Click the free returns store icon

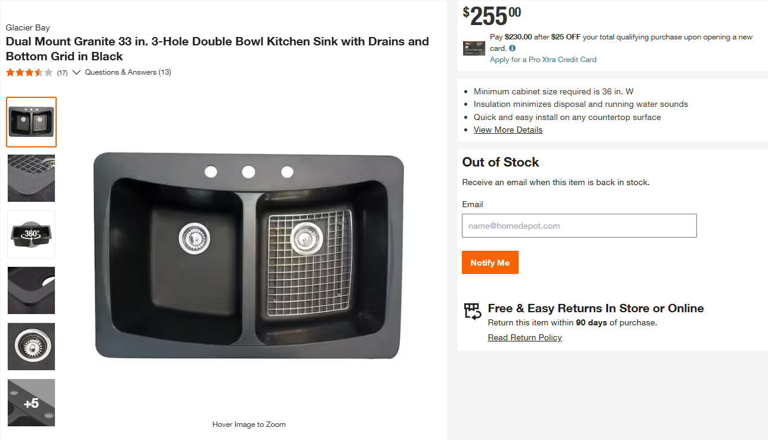point(473,312)
